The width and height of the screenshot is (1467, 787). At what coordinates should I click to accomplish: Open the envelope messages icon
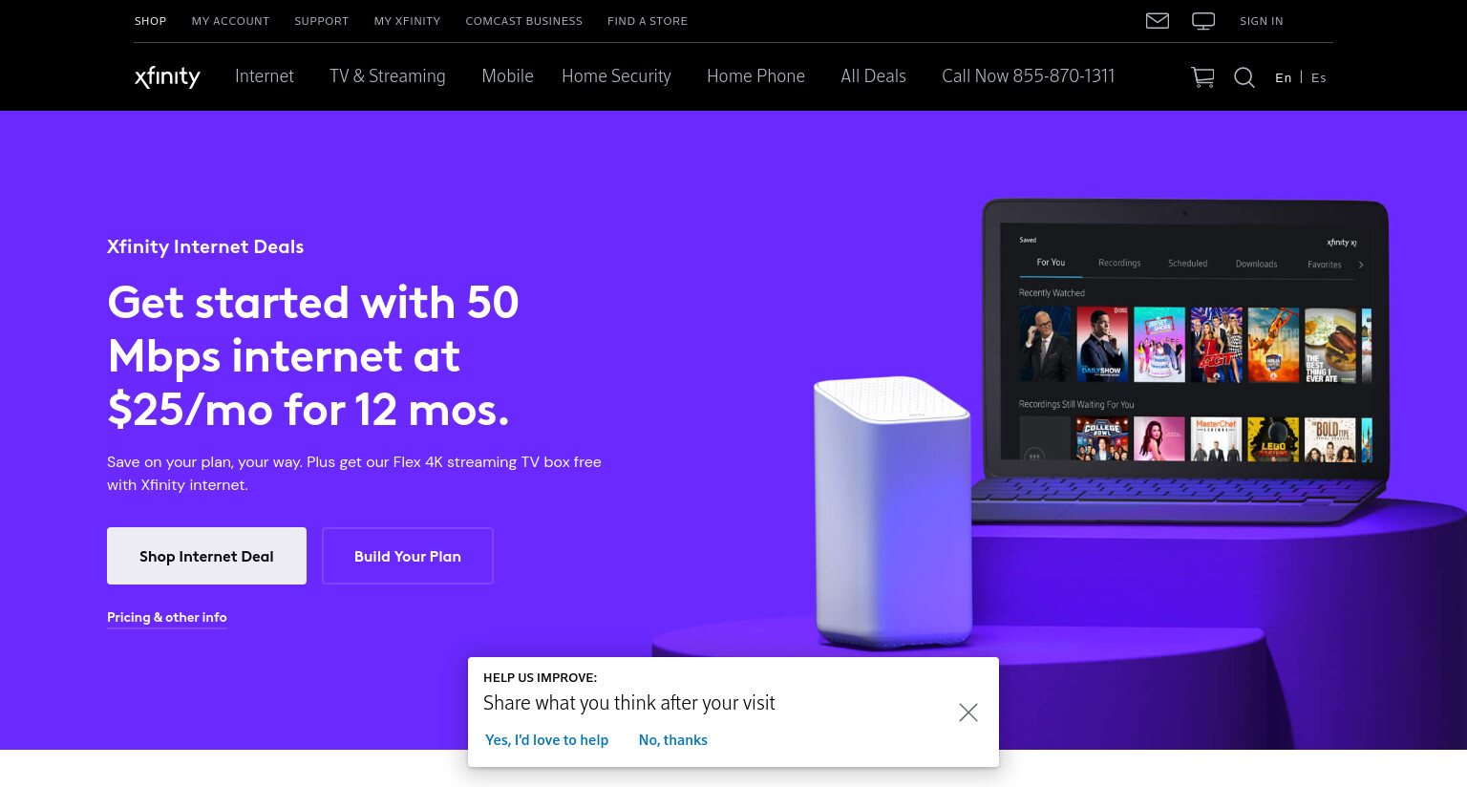point(1157,21)
